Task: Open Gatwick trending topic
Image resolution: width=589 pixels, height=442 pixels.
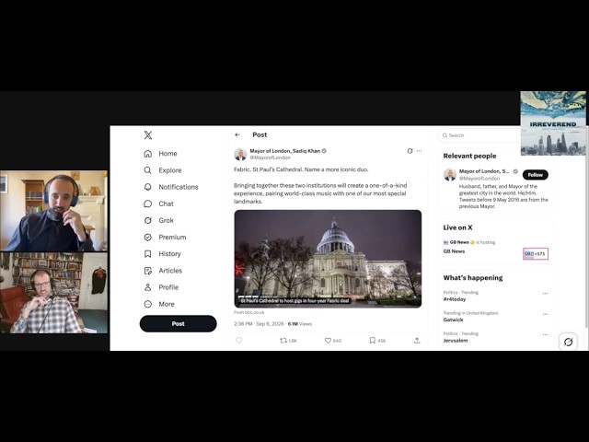Action: (453, 320)
